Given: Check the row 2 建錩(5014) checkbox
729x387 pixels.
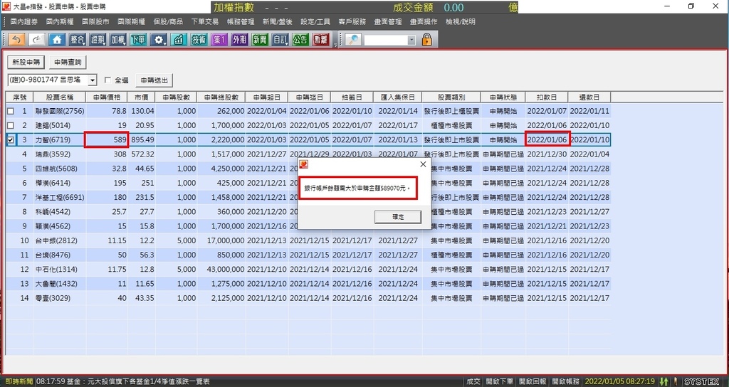Looking at the screenshot, I should coord(10,125).
